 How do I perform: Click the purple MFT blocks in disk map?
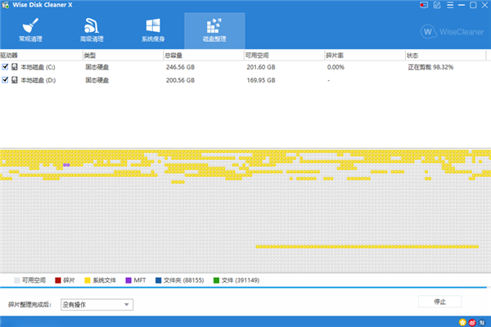(66, 165)
